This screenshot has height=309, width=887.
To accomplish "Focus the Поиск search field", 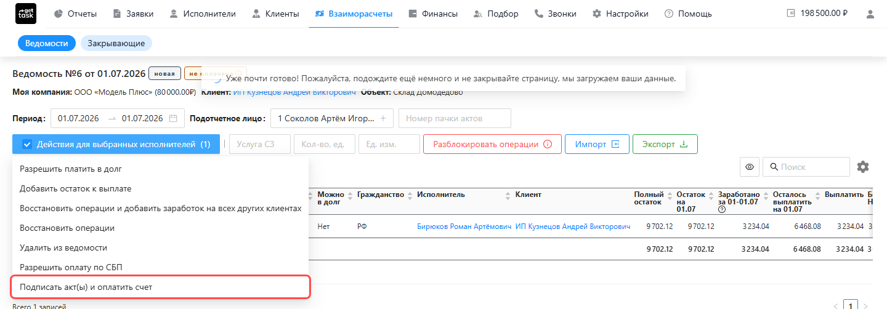I will click(806, 167).
